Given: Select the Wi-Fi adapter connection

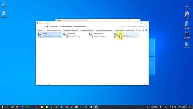Looking at the screenshot, I should tap(126, 35).
